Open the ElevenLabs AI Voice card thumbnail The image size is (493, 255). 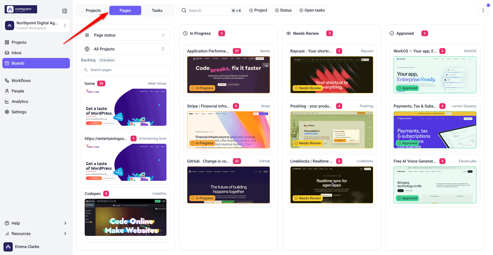click(435, 185)
